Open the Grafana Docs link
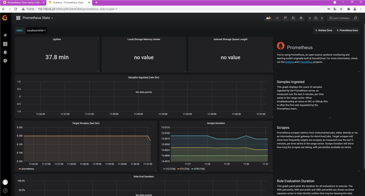 324,30
